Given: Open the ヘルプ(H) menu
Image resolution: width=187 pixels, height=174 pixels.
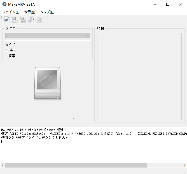Looking at the screenshot, I should [x=47, y=12].
